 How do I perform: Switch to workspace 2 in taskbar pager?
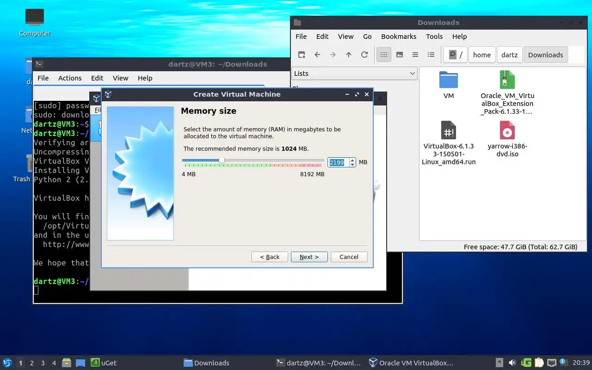pos(31,363)
